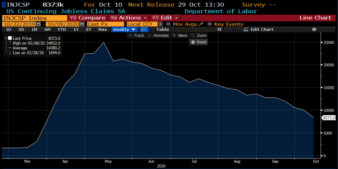Screen dimensions: 338x169
Task: Open the Actions dropdown menu
Action: point(129,18)
